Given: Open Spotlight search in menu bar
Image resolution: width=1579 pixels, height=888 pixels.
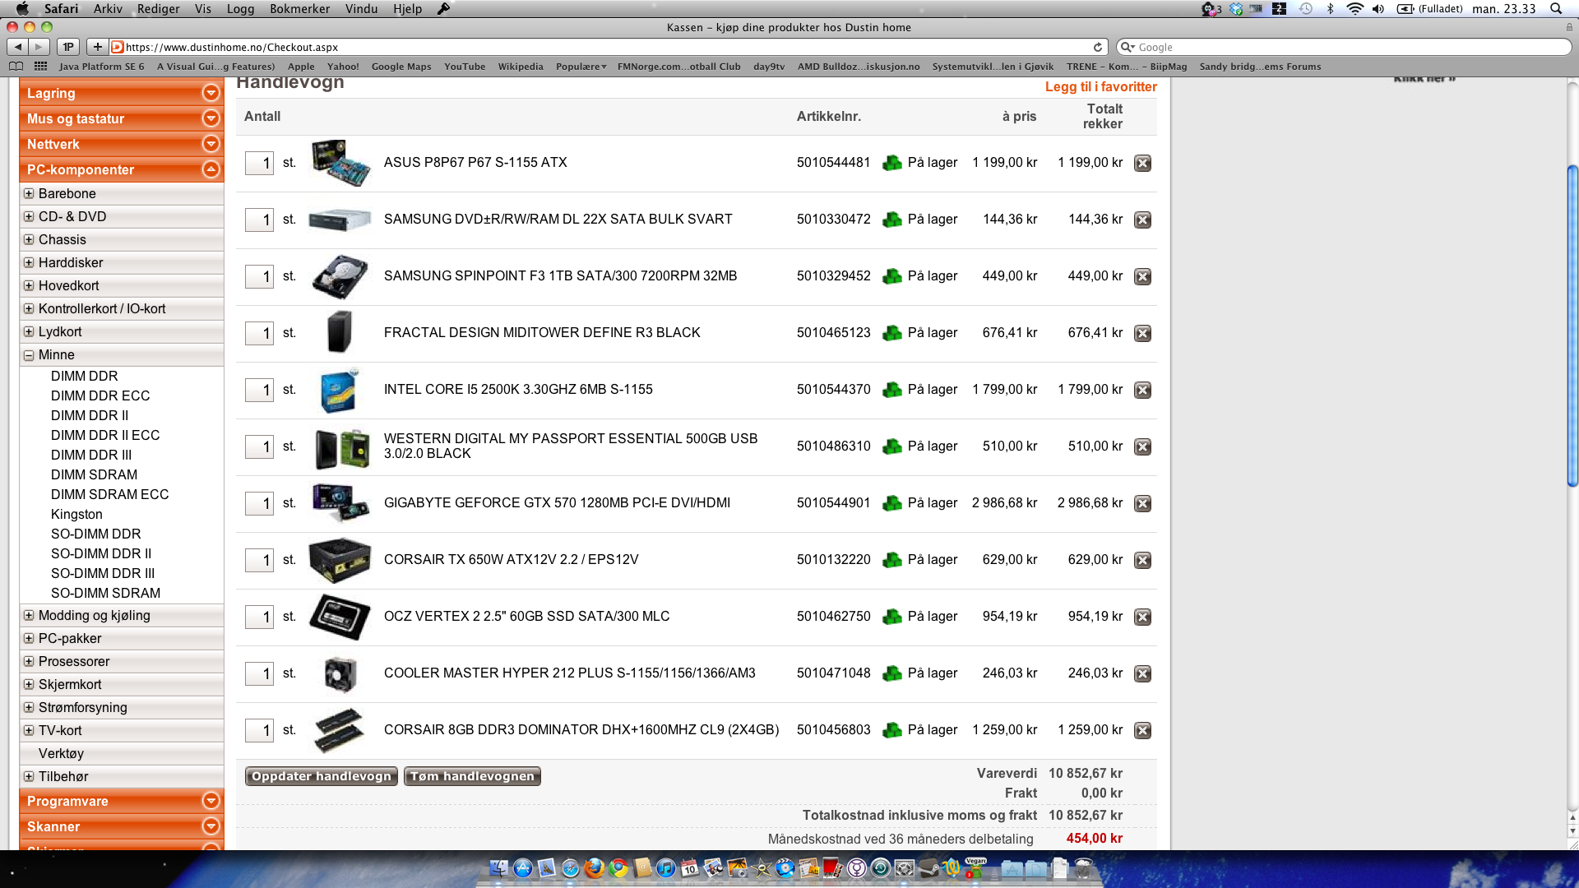Looking at the screenshot, I should (1556, 8).
